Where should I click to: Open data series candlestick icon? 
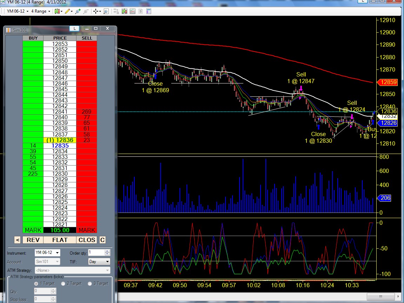coord(124,11)
